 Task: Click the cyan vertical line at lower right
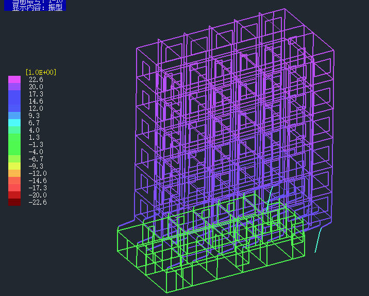(318, 241)
